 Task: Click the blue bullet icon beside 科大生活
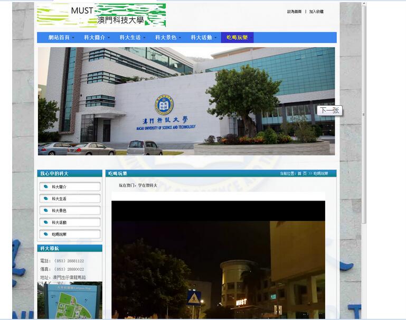pyautogui.click(x=45, y=199)
